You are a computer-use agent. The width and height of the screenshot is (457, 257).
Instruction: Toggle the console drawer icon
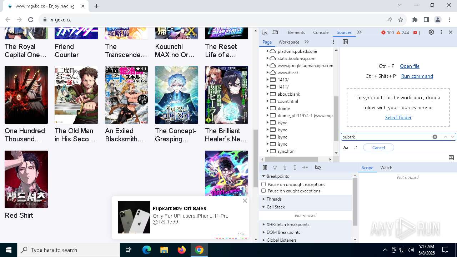[451, 157]
